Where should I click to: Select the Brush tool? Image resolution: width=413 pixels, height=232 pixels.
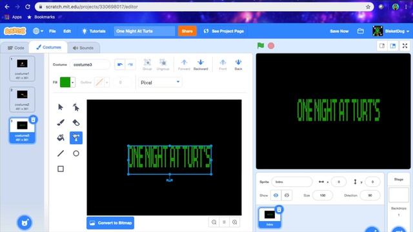[x=61, y=122]
